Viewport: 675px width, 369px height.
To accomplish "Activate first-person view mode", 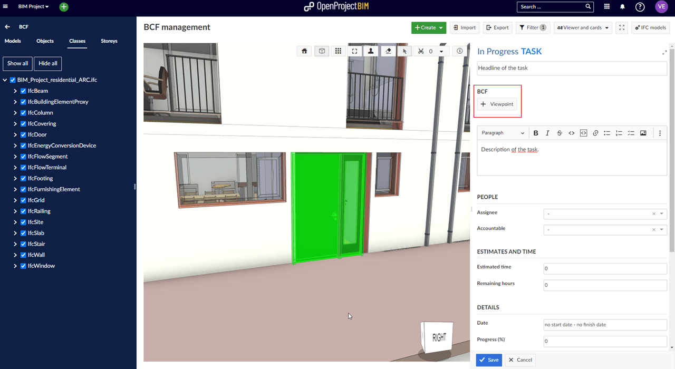I will (x=371, y=51).
